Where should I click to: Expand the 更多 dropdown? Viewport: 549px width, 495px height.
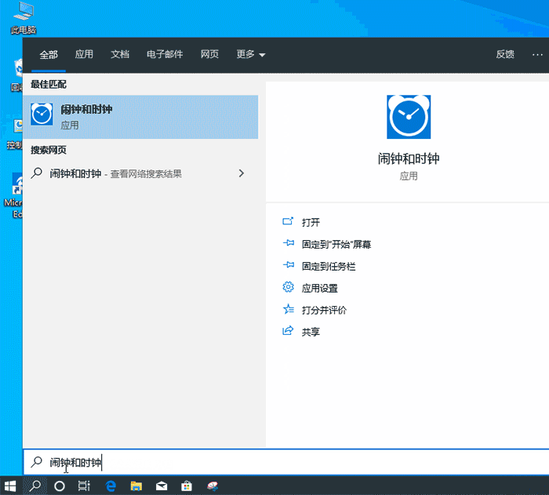point(250,54)
